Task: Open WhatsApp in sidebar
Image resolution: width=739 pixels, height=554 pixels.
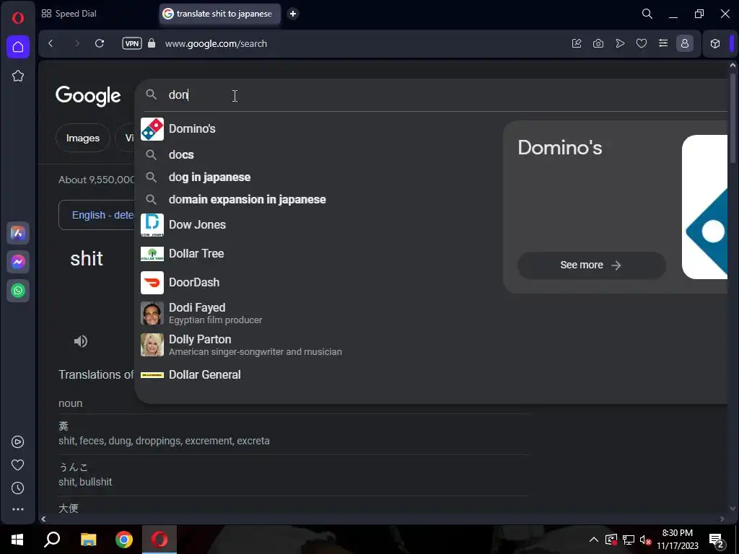Action: (18, 291)
